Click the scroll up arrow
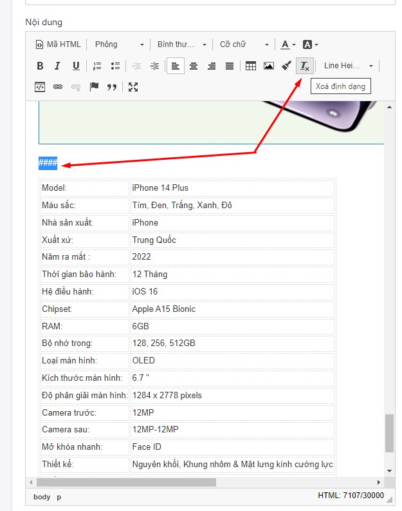This screenshot has width=402, height=511. click(389, 107)
